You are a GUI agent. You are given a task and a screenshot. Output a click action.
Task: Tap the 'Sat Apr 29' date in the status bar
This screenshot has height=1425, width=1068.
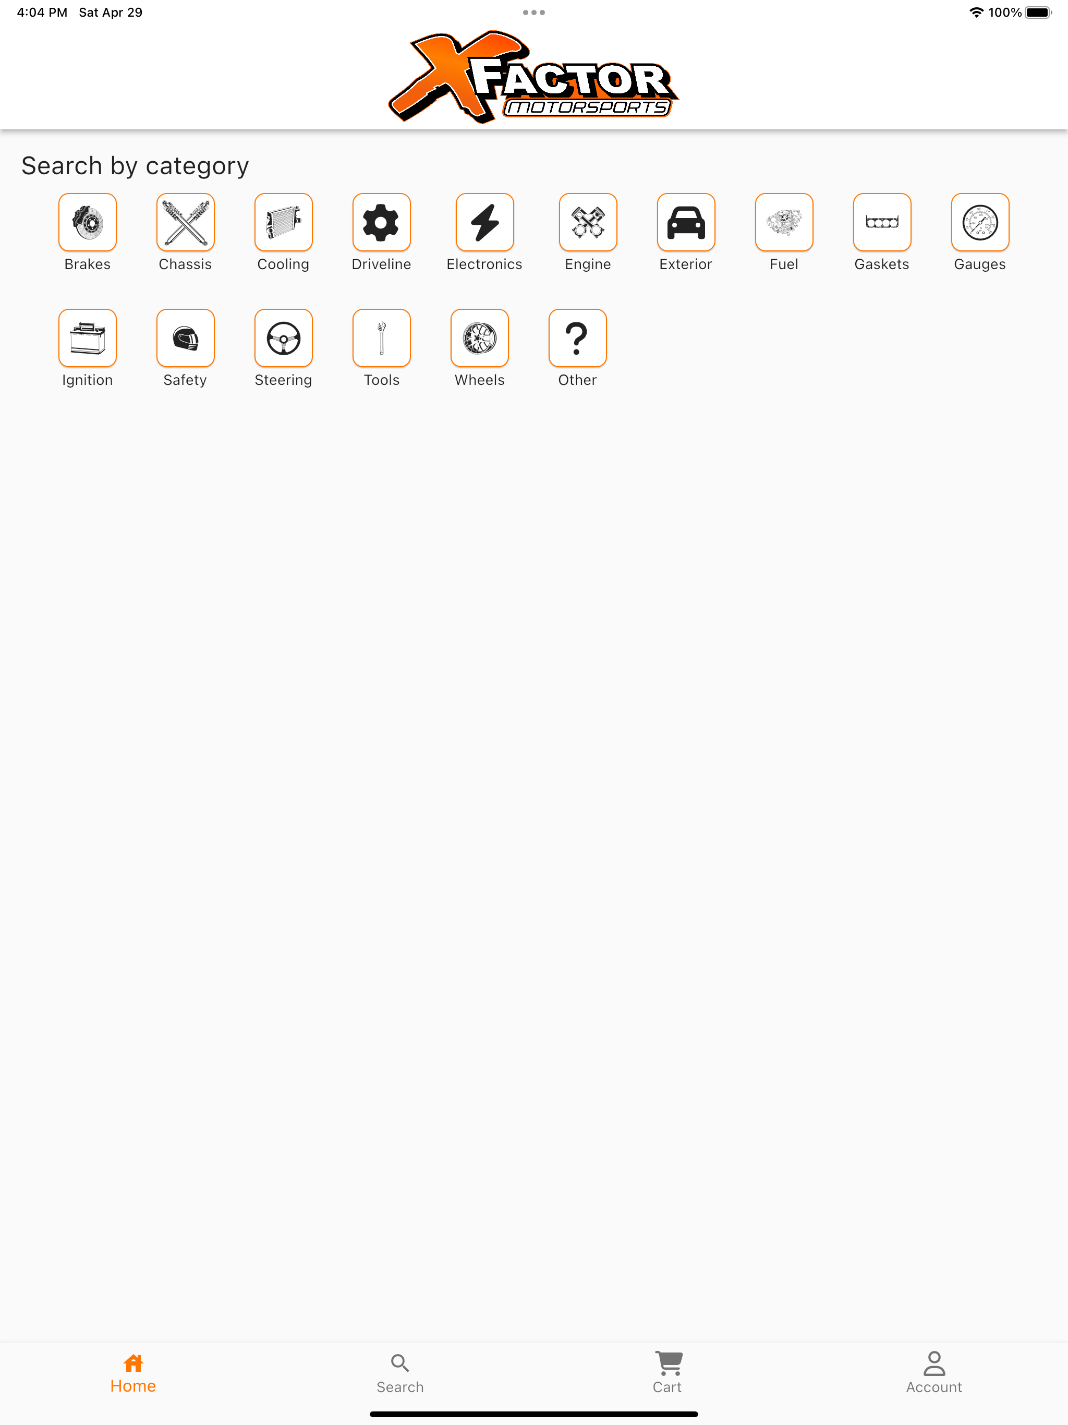click(x=111, y=12)
